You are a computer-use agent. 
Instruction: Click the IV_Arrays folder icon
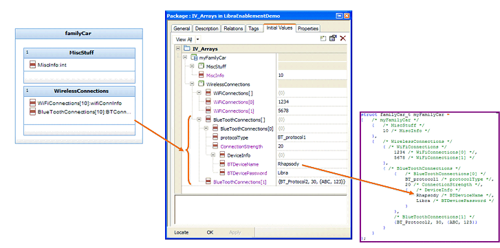187,49
